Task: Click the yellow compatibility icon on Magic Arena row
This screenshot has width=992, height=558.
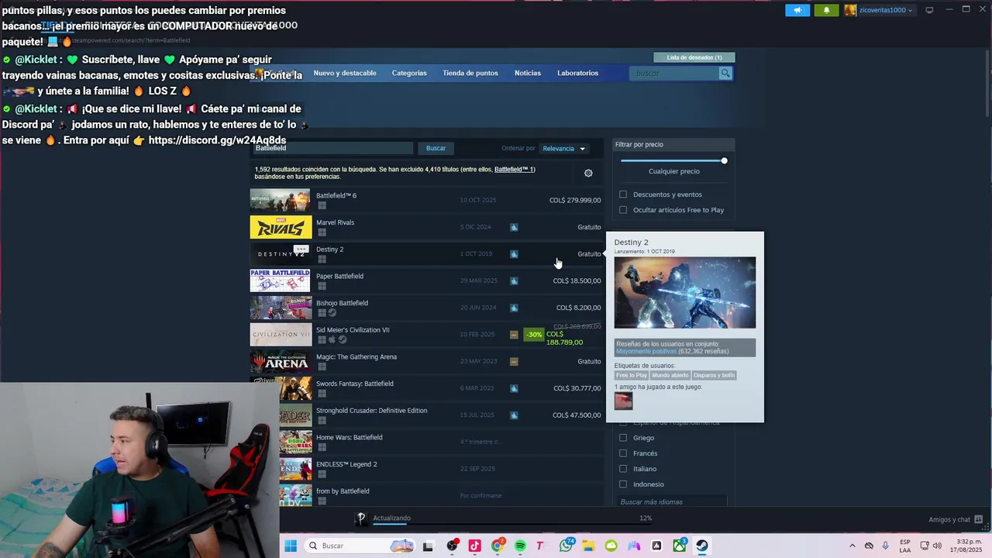Action: click(x=514, y=361)
